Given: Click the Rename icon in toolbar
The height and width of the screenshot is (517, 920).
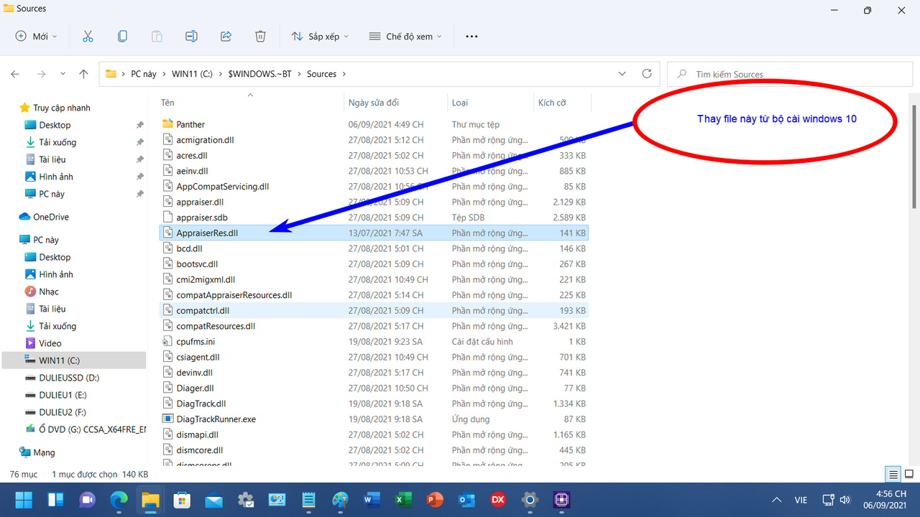Looking at the screenshot, I should click(x=191, y=36).
